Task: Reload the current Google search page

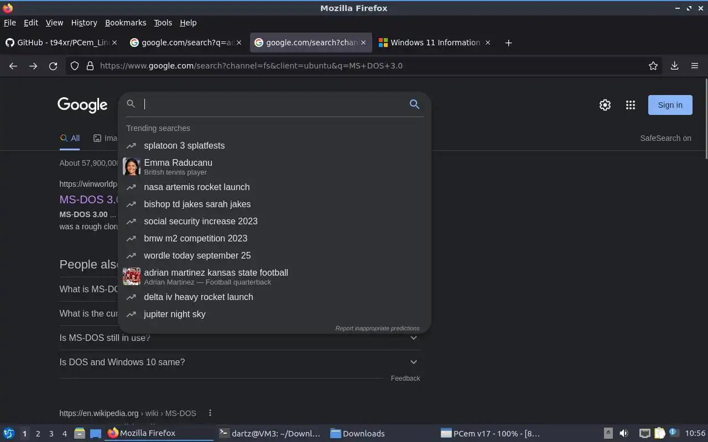Action: point(53,66)
